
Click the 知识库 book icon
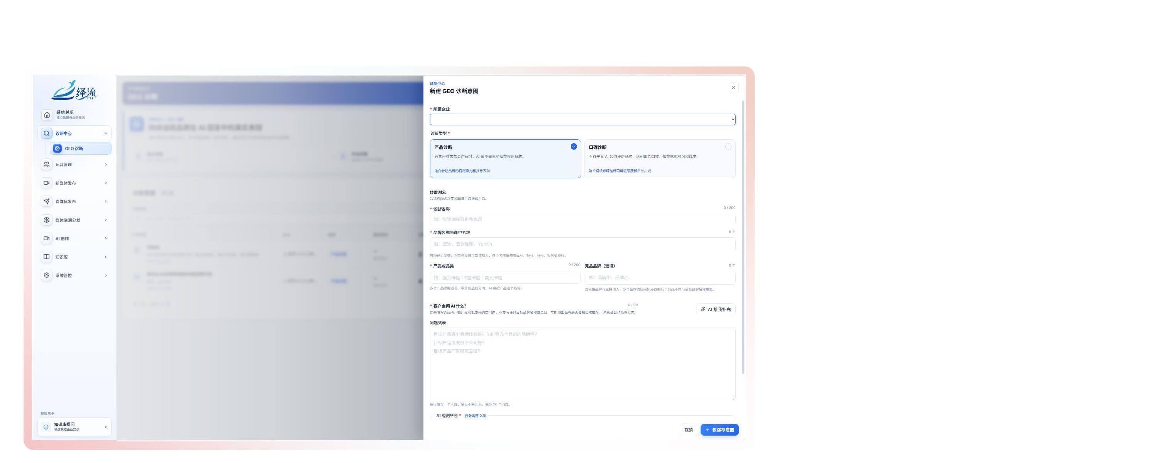[46, 257]
